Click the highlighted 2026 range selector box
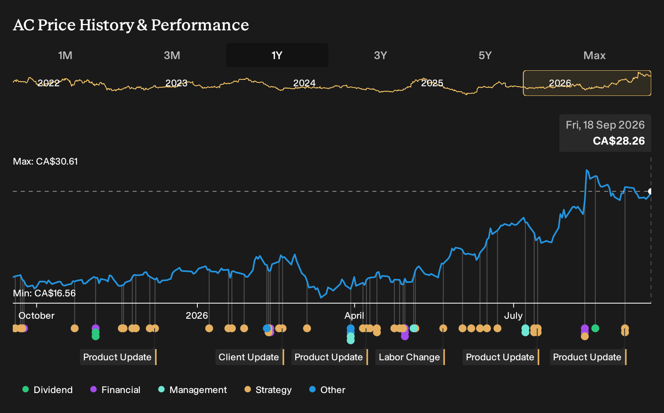The height and width of the screenshot is (413, 664). [x=587, y=83]
